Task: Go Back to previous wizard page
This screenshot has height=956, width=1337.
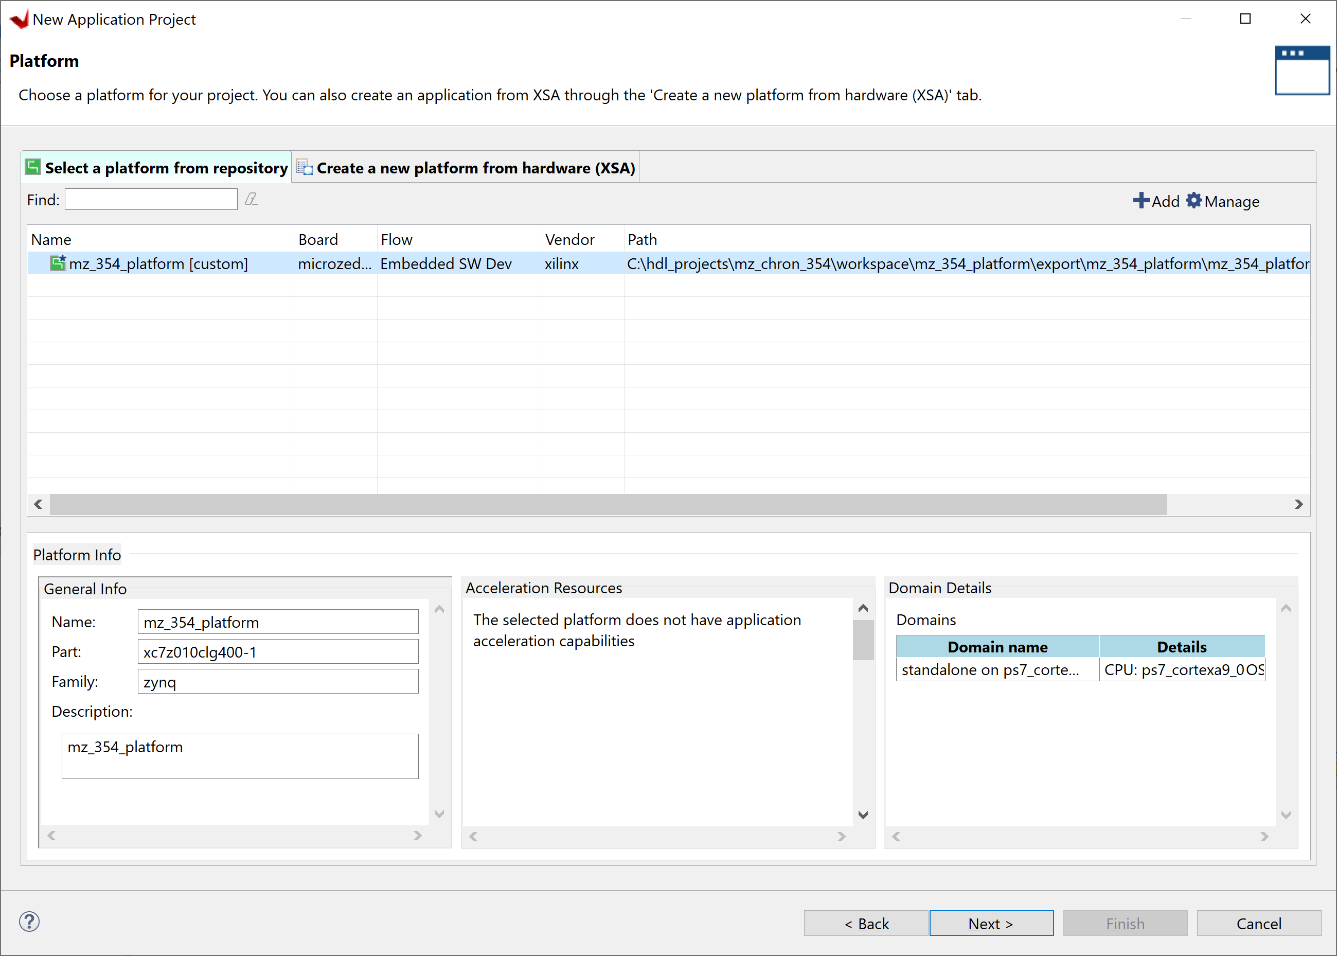Action: [866, 924]
